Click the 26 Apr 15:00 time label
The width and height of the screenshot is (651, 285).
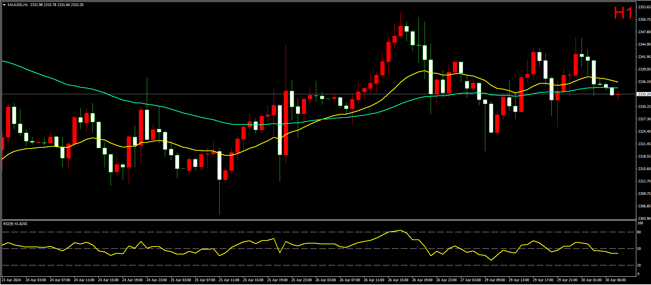[x=398, y=280]
